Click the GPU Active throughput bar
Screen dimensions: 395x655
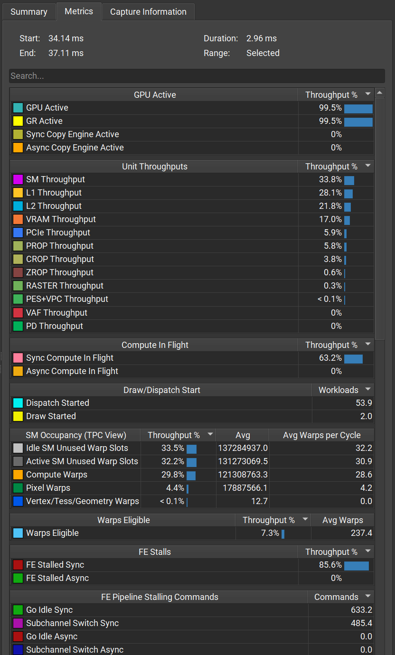(x=359, y=109)
